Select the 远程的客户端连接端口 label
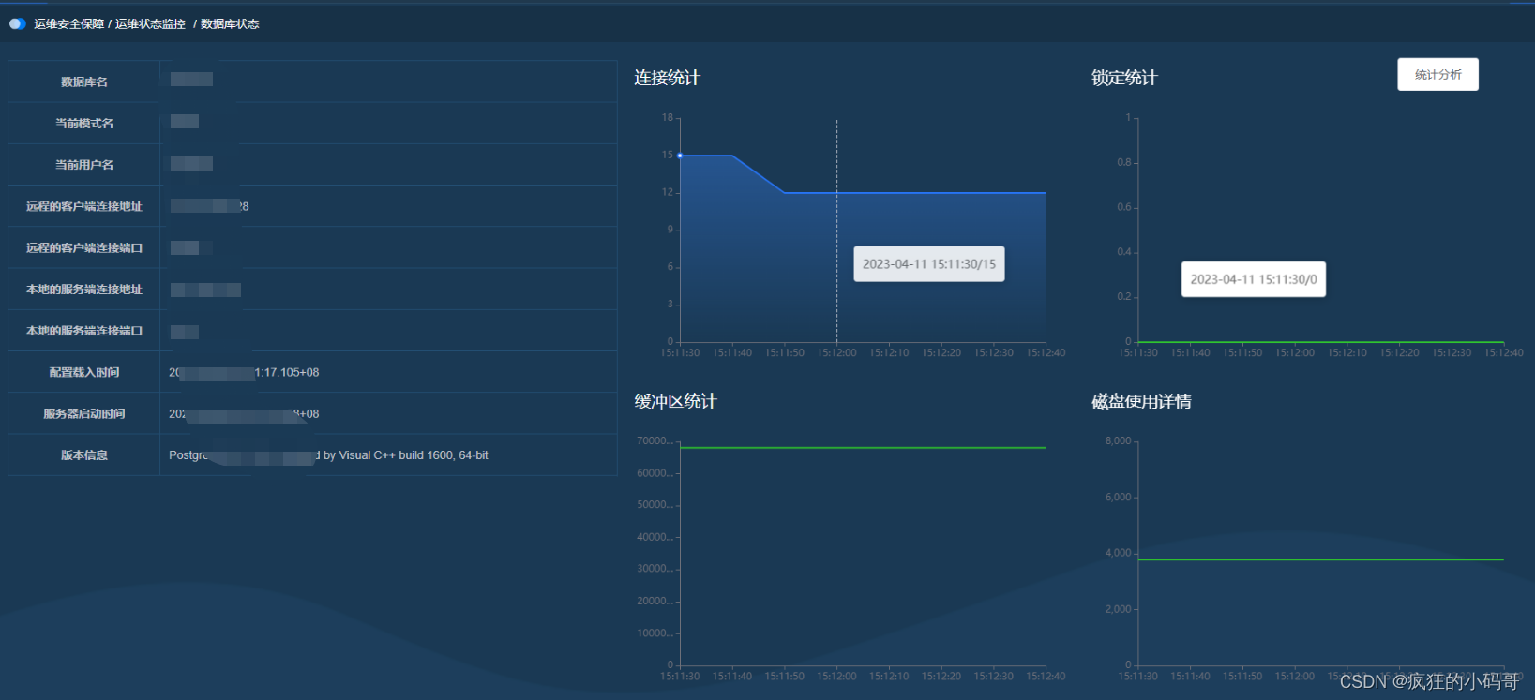 84,248
